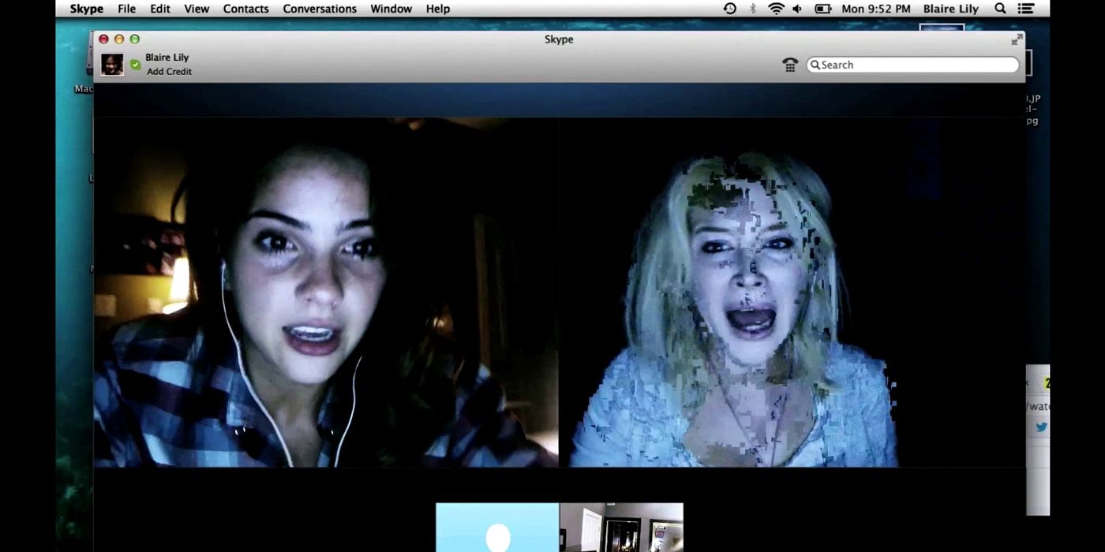
Task: Click the blue avatar placeholder call thumbnail
Action: 497,528
